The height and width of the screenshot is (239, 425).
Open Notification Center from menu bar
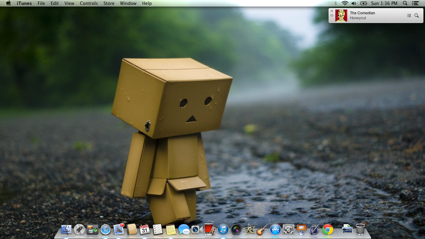click(415, 3)
